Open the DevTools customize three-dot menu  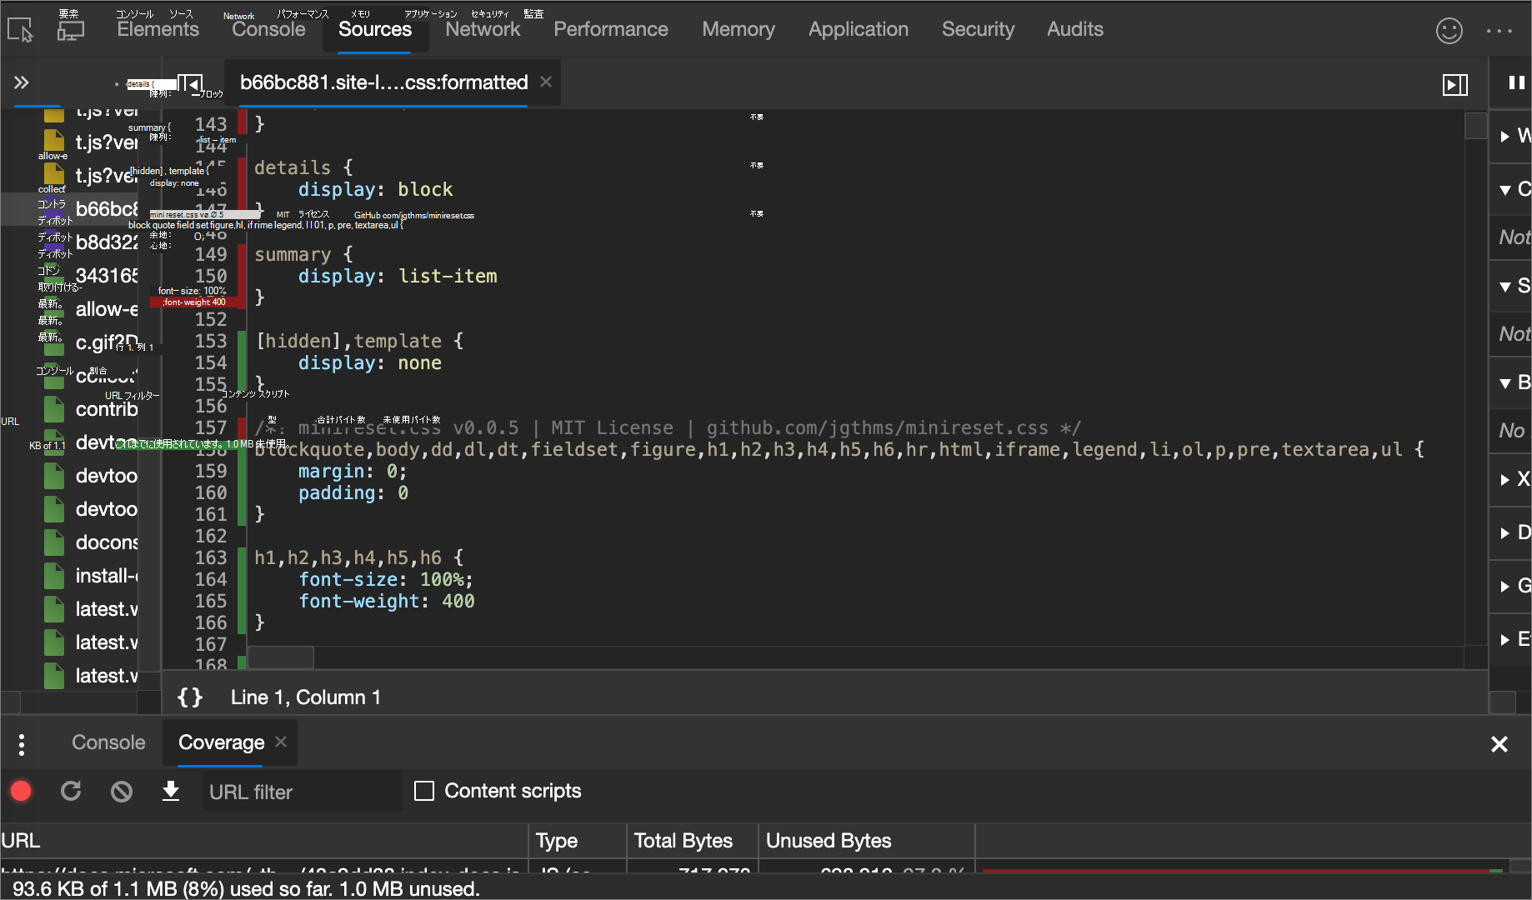(1499, 31)
